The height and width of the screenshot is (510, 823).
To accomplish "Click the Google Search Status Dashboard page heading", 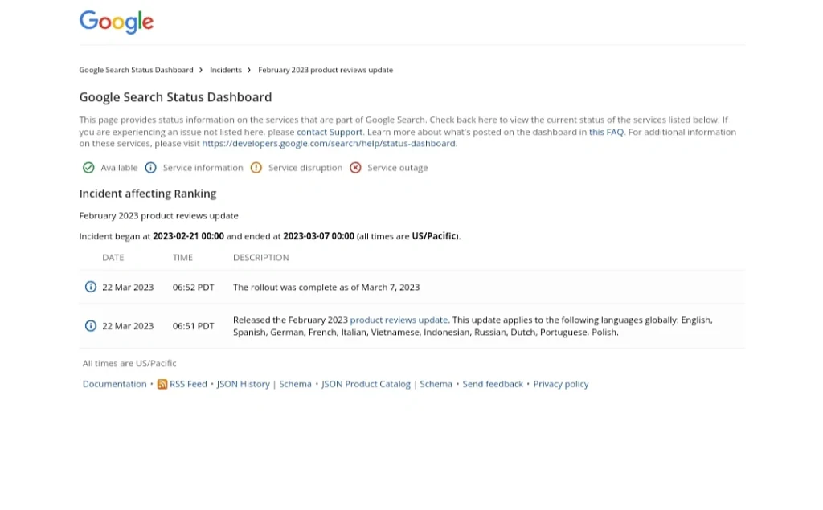I will 175,97.
